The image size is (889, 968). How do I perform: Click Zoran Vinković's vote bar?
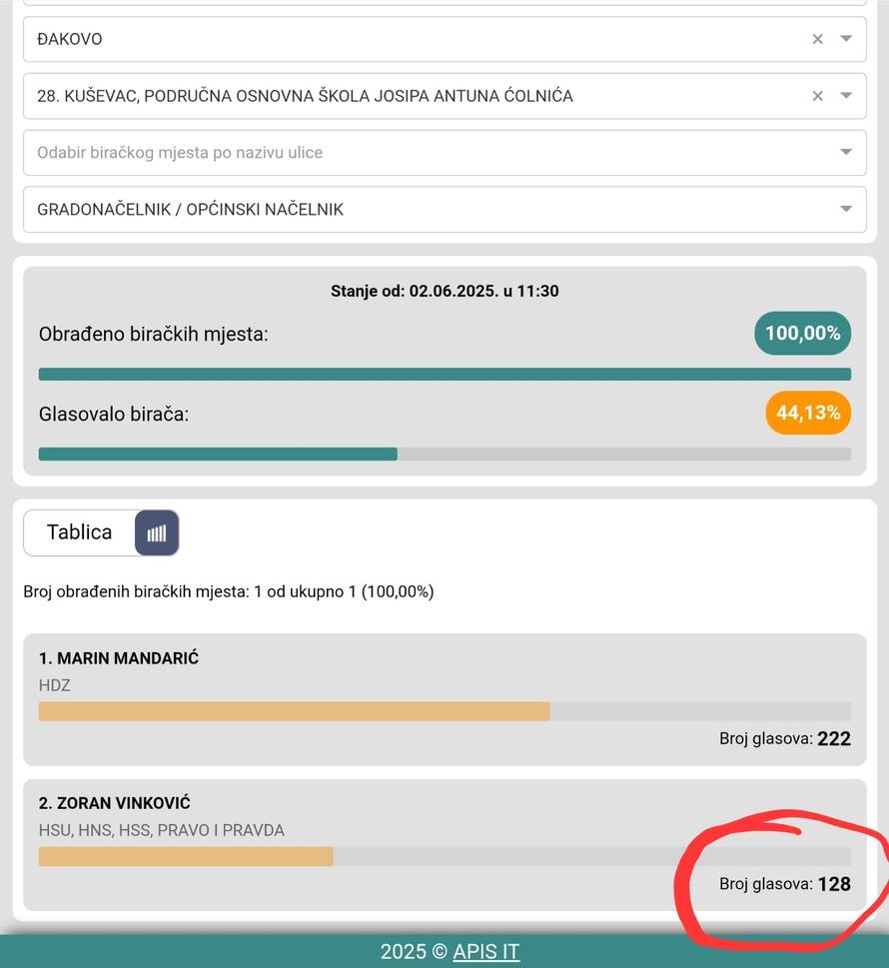185,856
